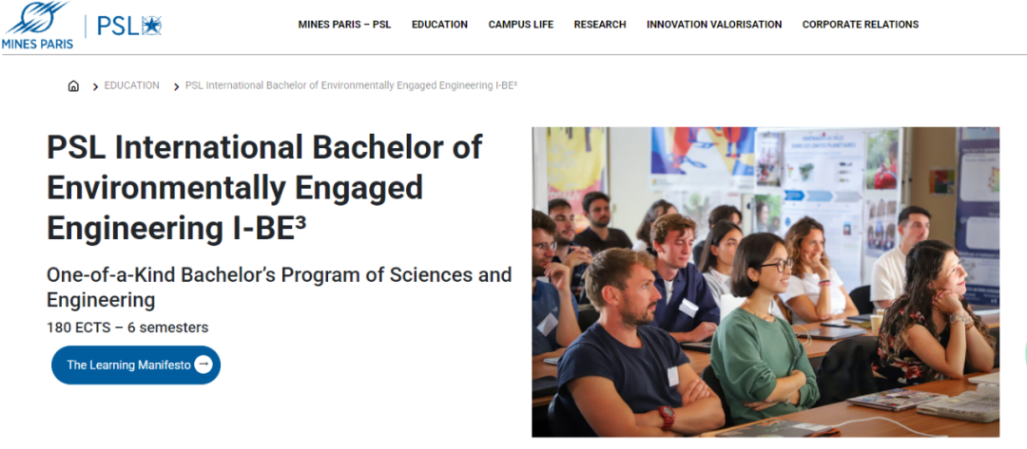The image size is (1027, 449).
Task: Select CAMPUS LIFE in the top navigation
Action: [520, 25]
